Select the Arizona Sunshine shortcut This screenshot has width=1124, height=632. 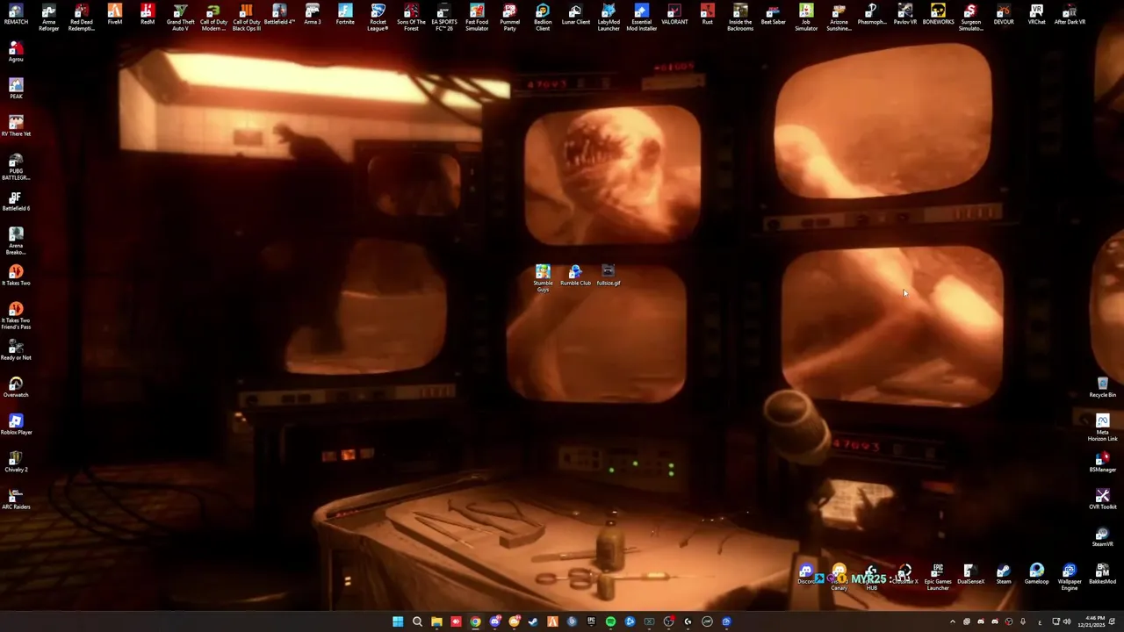point(839,17)
